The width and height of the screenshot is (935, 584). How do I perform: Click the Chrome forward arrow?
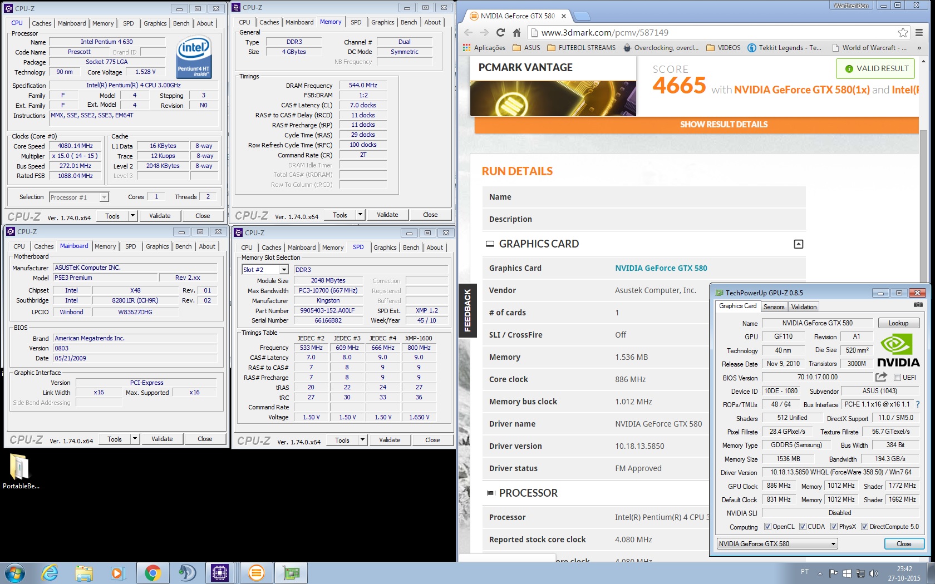484,33
